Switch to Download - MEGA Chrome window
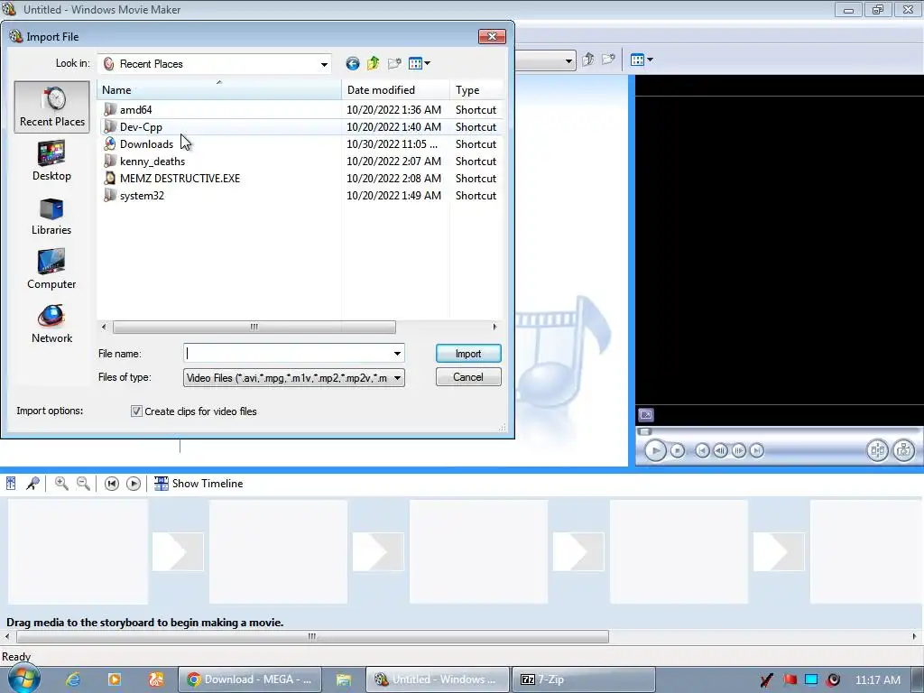This screenshot has height=693, width=924. [249, 679]
